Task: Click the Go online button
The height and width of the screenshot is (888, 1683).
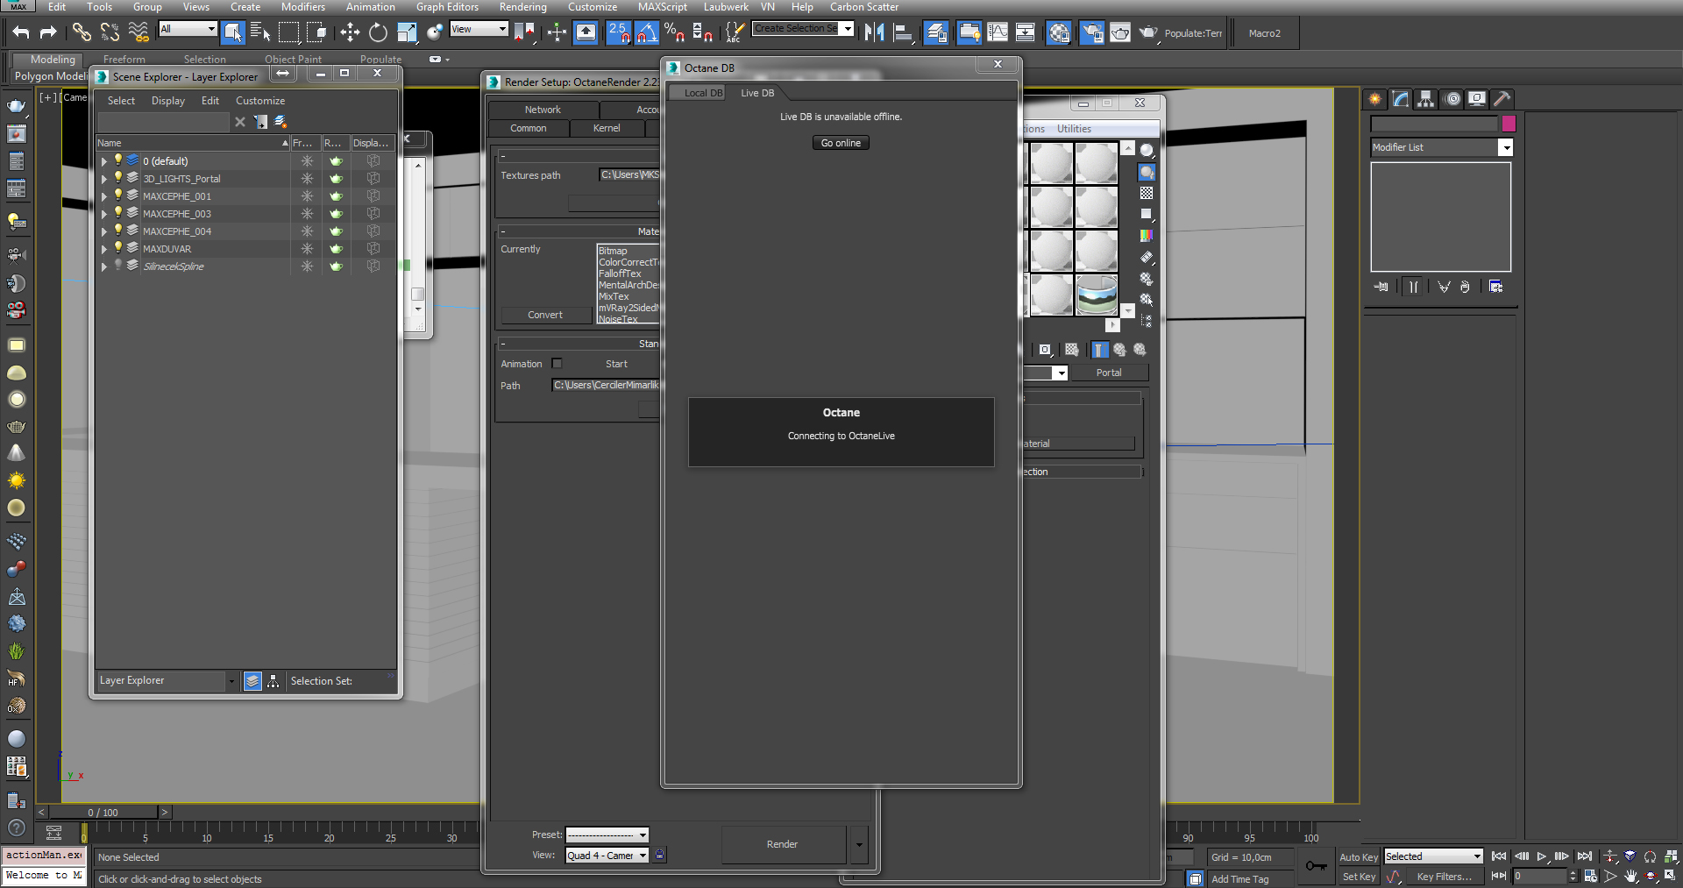Action: coord(841,143)
